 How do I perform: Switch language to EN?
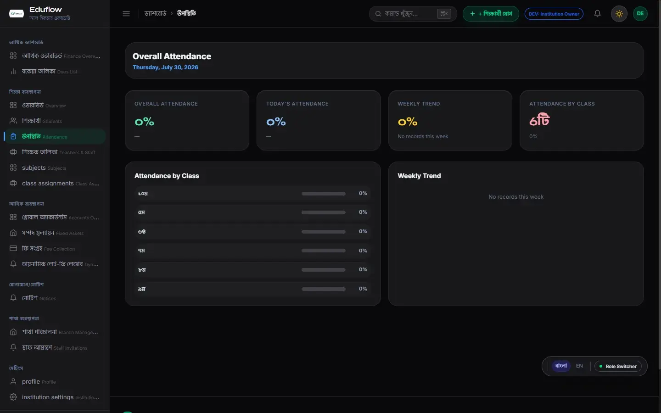coord(579,366)
